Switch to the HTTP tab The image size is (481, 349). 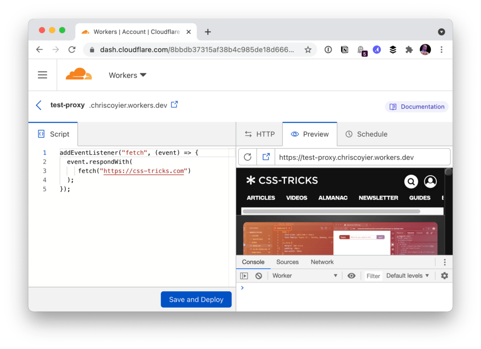[259, 134]
